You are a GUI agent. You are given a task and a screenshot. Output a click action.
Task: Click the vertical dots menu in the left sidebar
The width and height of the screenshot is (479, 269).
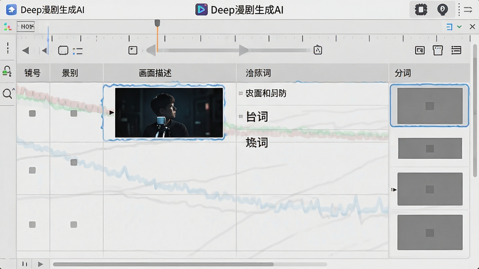7,48
